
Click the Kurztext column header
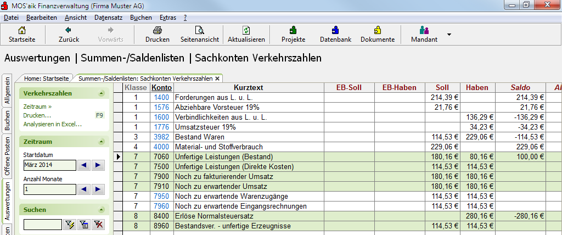tap(249, 87)
